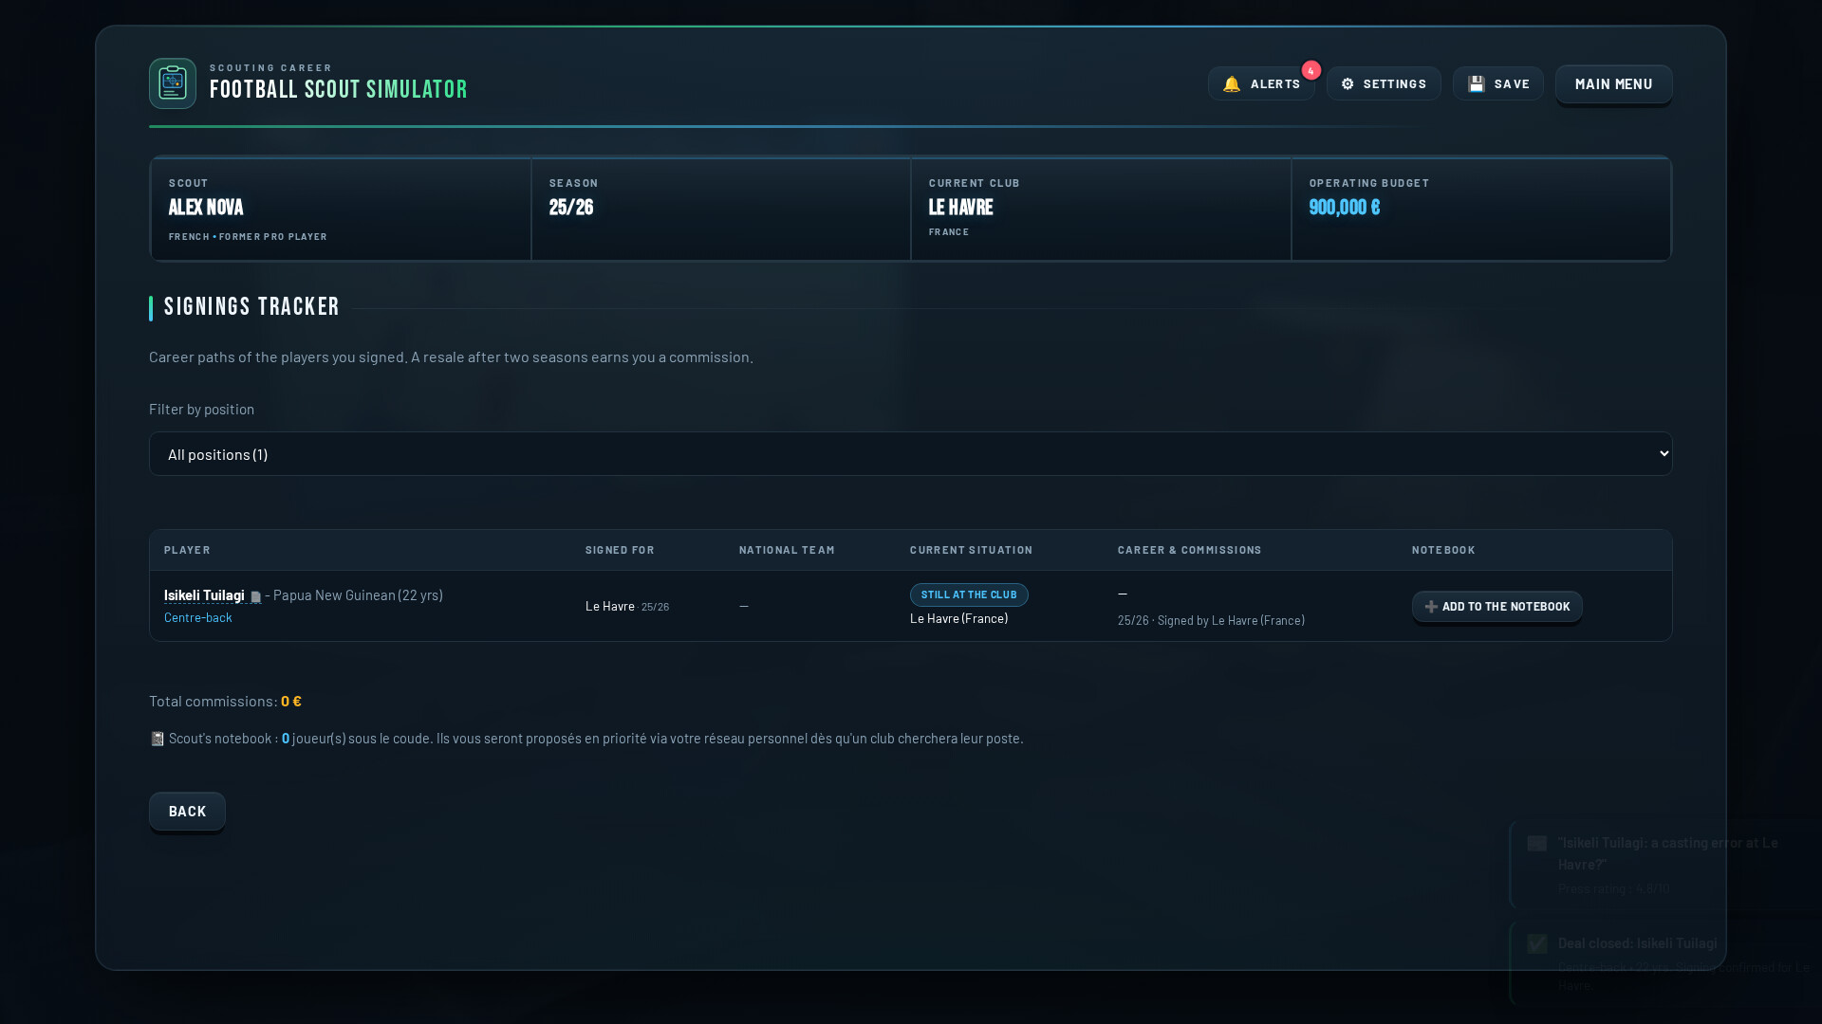Click the red alerts badge showing 4
Viewport: 1822px width, 1024px height.
pyautogui.click(x=1311, y=70)
